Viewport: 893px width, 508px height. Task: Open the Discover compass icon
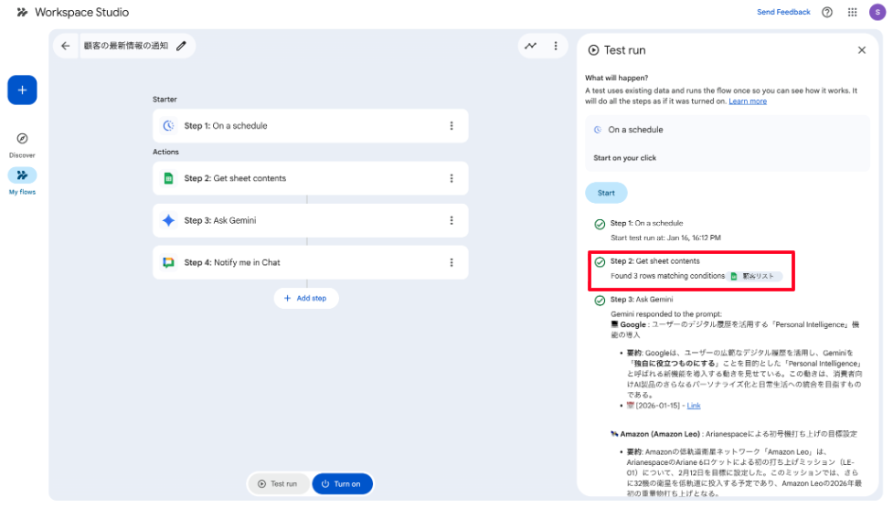pyautogui.click(x=22, y=139)
